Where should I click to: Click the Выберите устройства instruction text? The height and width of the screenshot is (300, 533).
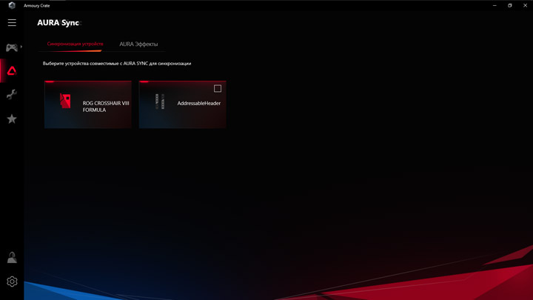click(117, 63)
